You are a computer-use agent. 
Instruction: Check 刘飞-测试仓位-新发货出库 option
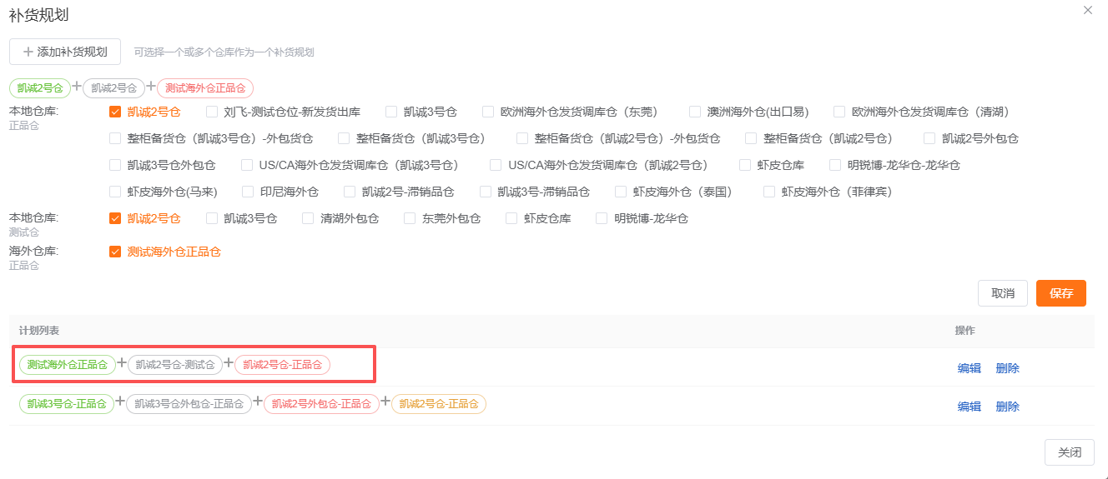(x=212, y=112)
